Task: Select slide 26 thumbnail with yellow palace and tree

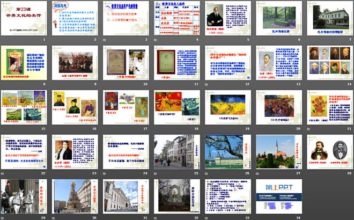Action: coord(228,152)
